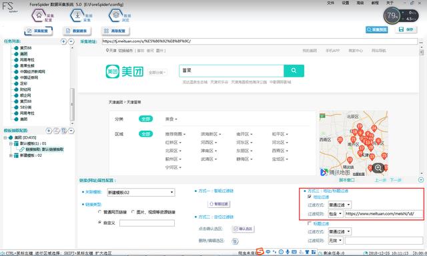This screenshot has height=256, width=427.
Task: Click the 确认选区 button
Action: coord(243,229)
